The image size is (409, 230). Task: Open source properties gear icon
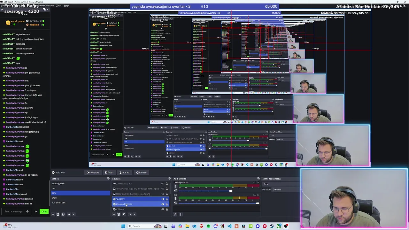[x=124, y=214]
